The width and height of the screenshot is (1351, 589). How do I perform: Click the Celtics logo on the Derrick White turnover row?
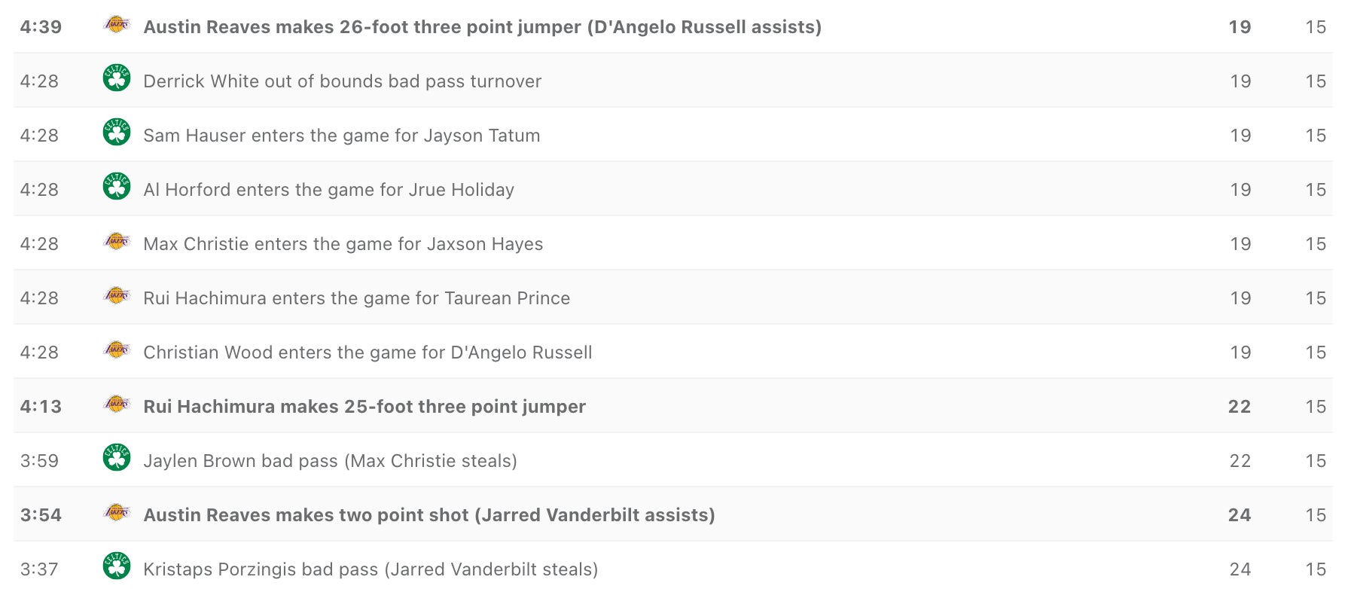tap(117, 78)
